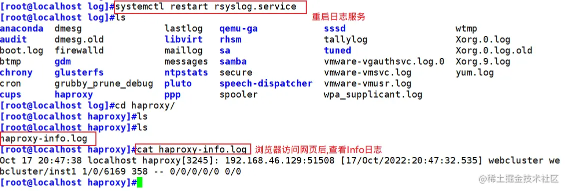Click the 'cd haproxy/' command text
The image size is (566, 191).
coord(145,106)
